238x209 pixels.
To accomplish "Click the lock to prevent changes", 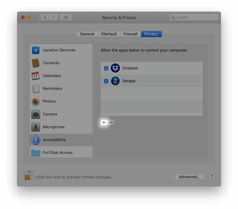I will [x=28, y=175].
